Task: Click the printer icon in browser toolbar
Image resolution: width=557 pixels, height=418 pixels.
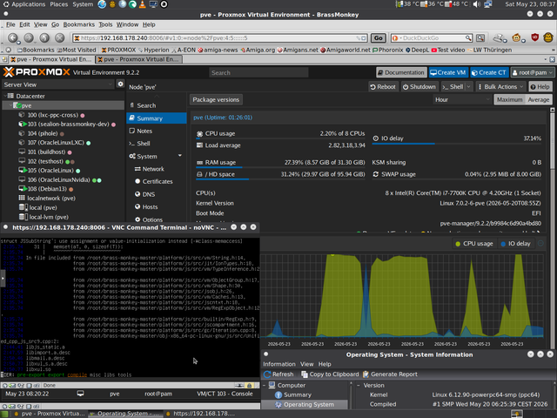Action: click(x=500, y=37)
